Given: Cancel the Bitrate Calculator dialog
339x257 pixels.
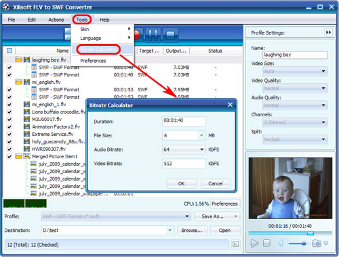Looking at the screenshot, I should 216,183.
